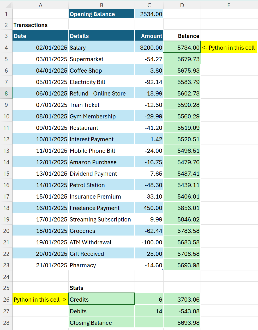Select the credits total 3703.06 cell
Image resolution: width=258 pixels, height=330 pixels.
tap(182, 300)
